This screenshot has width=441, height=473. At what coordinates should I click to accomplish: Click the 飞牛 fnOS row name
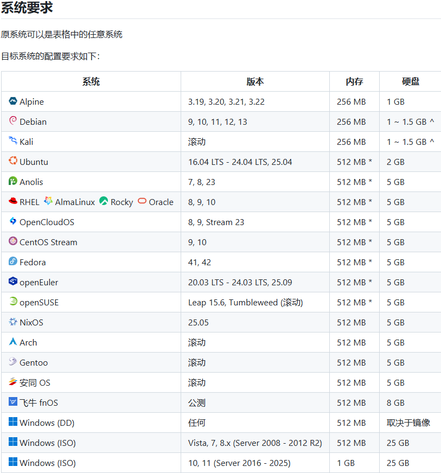click(x=39, y=402)
